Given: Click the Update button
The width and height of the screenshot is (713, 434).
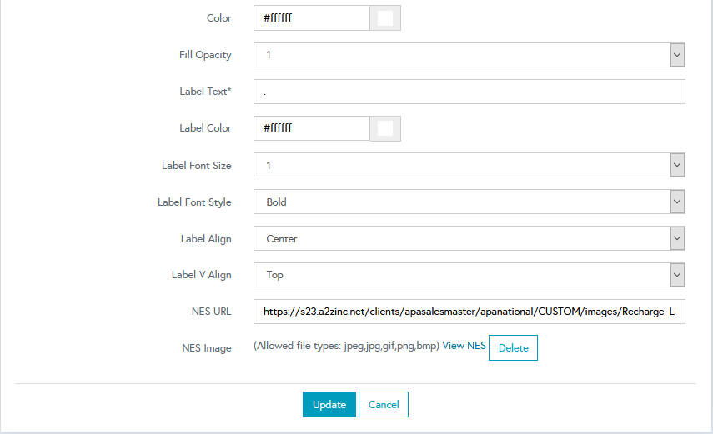Looking at the screenshot, I should click(x=329, y=405).
